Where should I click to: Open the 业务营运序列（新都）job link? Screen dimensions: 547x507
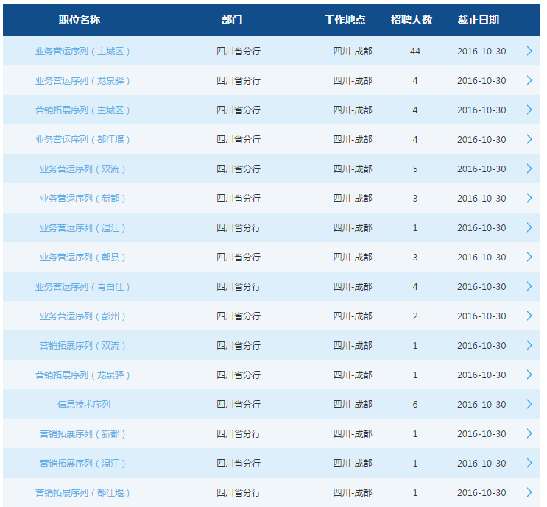[x=83, y=198]
